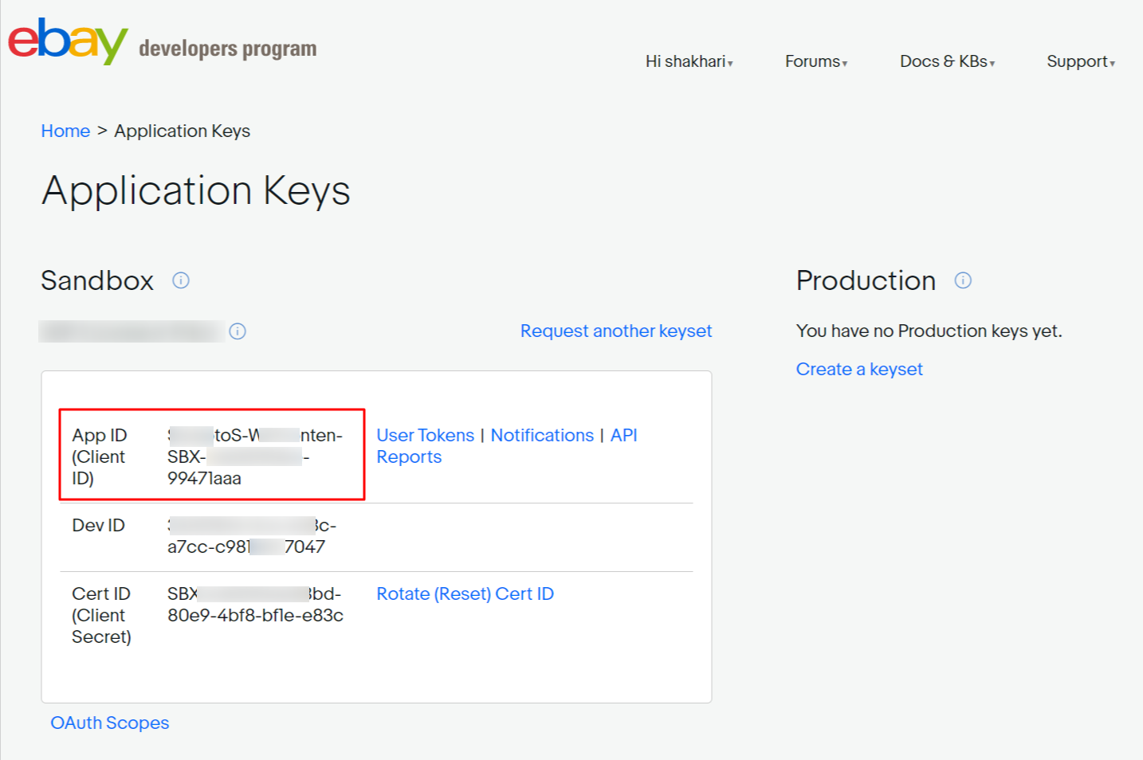Click Create a keyset link
The image size is (1143, 760).
(859, 369)
